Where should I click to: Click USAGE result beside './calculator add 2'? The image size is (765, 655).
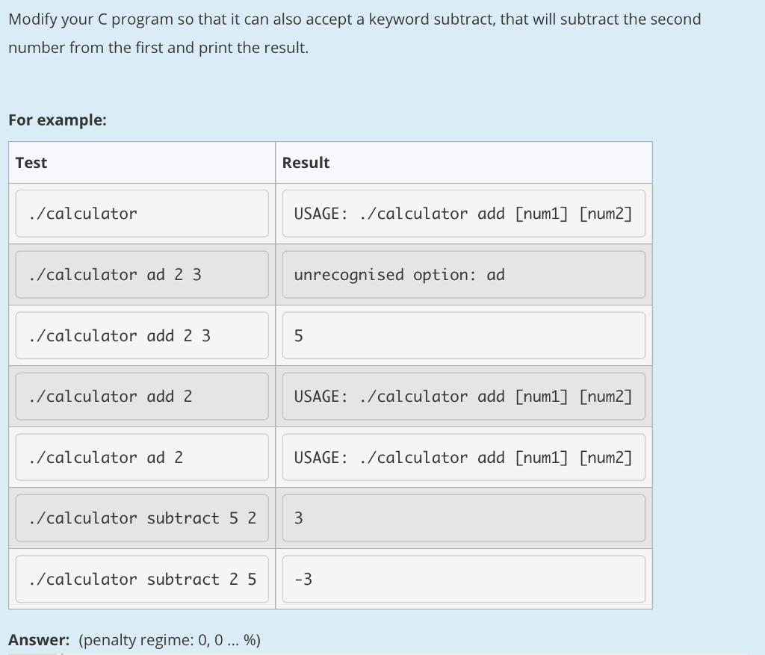[x=463, y=396]
